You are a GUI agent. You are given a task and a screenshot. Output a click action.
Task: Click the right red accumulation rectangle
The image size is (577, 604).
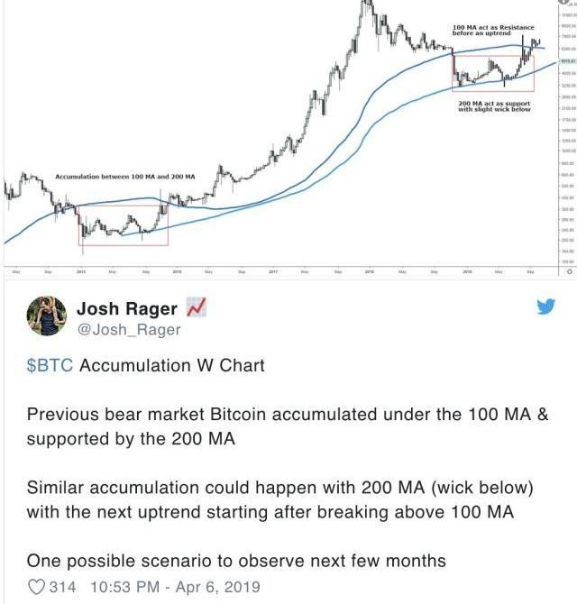coord(493,74)
